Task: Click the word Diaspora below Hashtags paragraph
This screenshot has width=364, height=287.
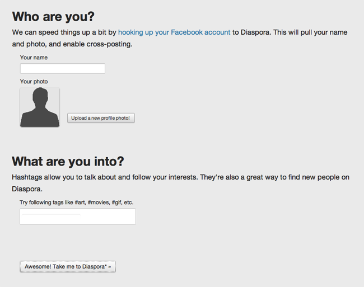Action: pos(27,189)
